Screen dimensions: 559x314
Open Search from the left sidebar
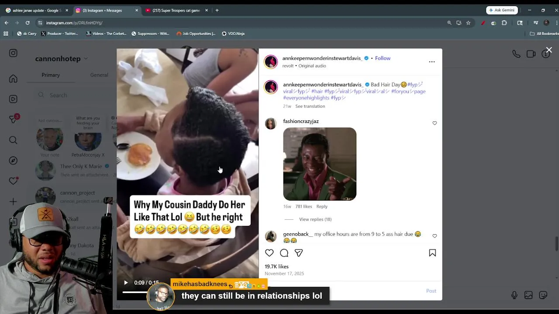tap(13, 140)
